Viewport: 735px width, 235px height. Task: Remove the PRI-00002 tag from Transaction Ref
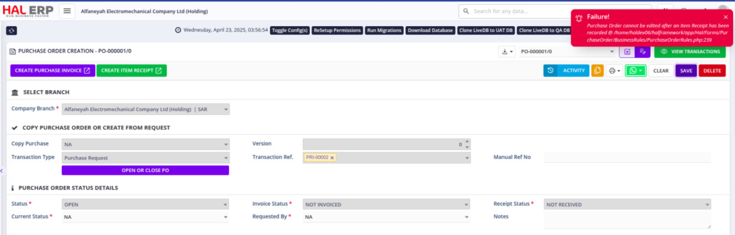pyautogui.click(x=332, y=158)
